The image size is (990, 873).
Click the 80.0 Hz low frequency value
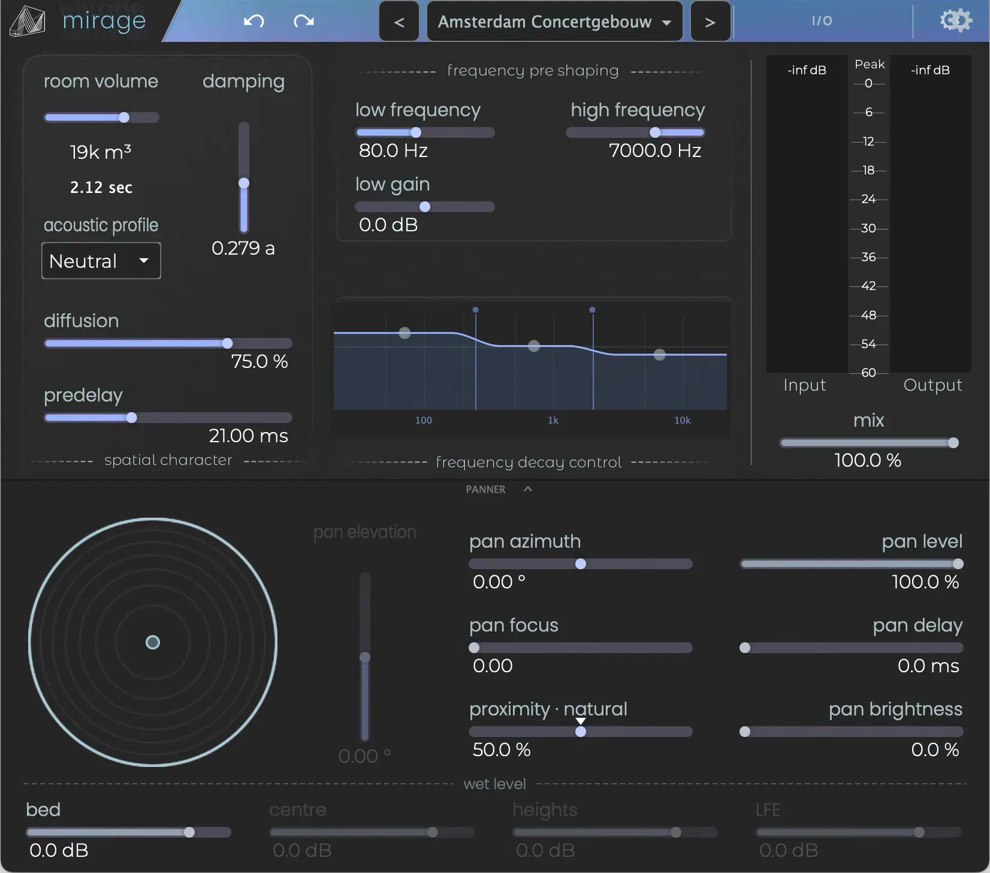point(393,150)
